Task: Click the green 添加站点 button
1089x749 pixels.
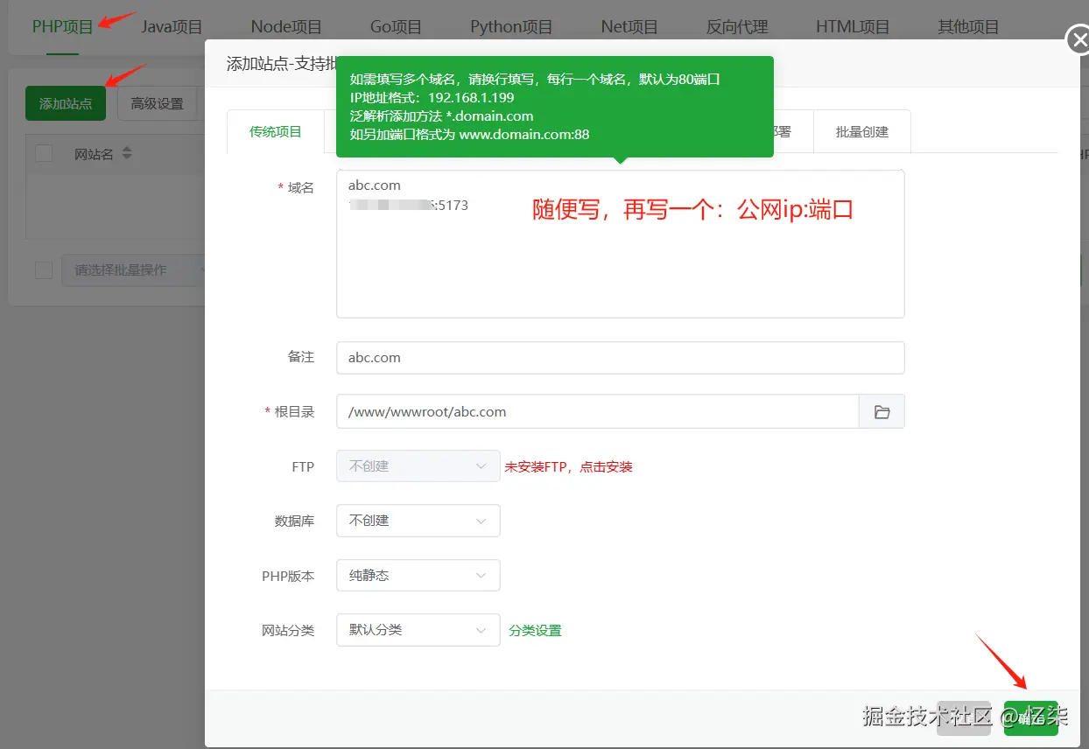Action: point(66,103)
